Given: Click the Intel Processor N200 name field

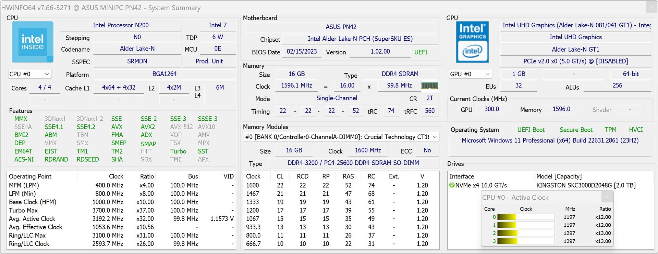Looking at the screenshot, I should pos(121,25).
